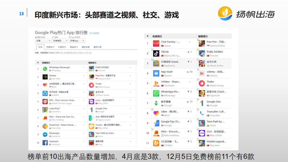Click the Udemy - 在线... name link
This screenshot has width=288, height=162.
coord(215,72)
